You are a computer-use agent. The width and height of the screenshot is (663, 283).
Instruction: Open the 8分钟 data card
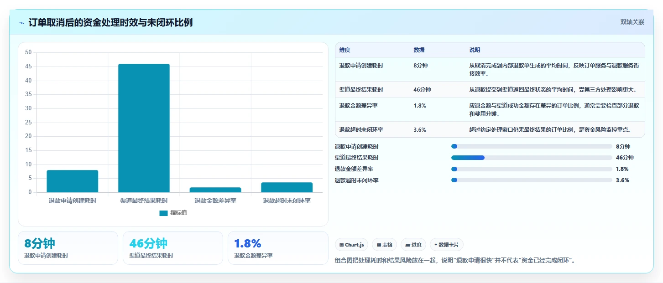pyautogui.click(x=68, y=248)
